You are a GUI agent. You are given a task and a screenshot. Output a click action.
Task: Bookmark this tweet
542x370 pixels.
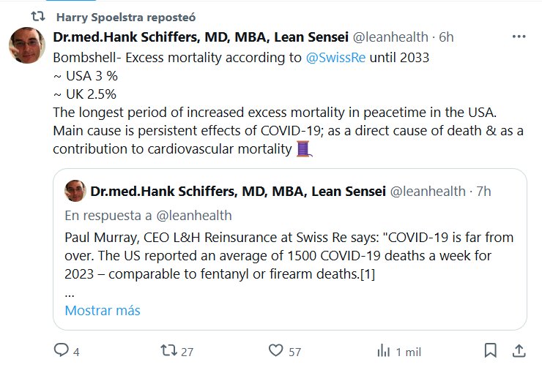point(491,351)
